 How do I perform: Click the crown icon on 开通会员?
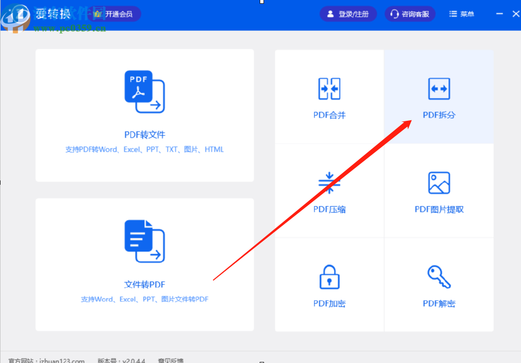(97, 14)
